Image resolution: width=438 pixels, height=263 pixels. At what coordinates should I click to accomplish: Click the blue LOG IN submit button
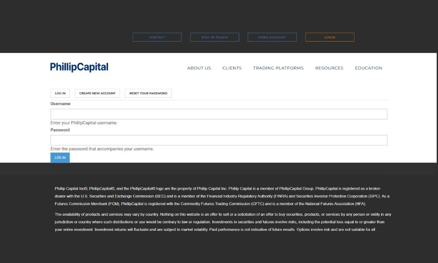(60, 158)
